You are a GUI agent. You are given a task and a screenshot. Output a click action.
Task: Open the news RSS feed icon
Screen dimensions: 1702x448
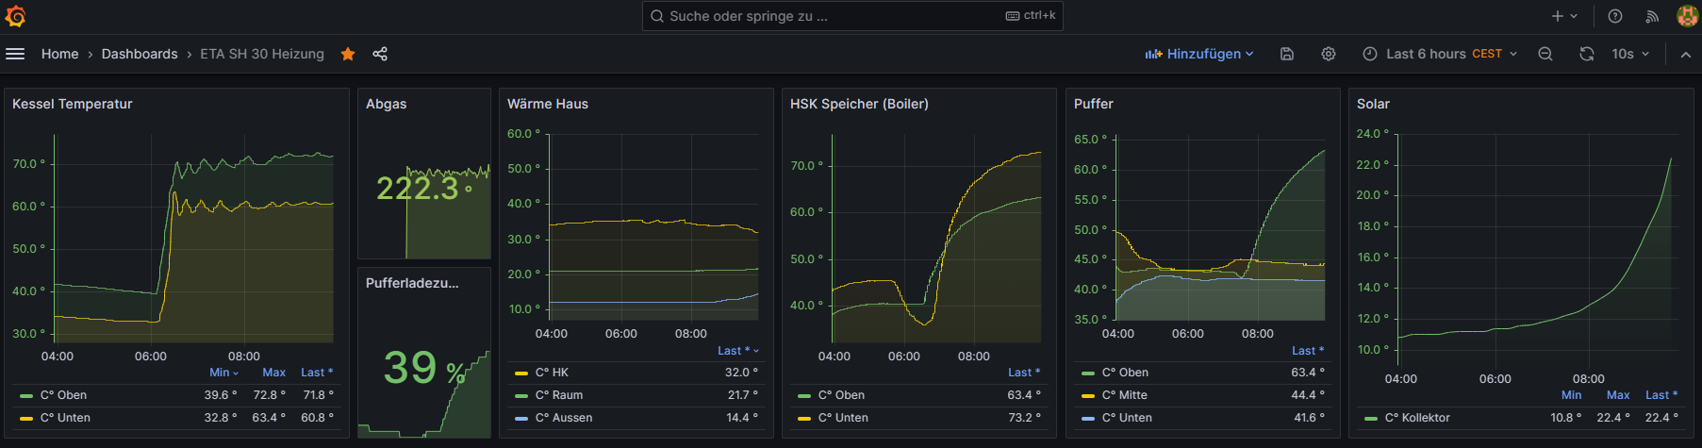coord(1651,16)
